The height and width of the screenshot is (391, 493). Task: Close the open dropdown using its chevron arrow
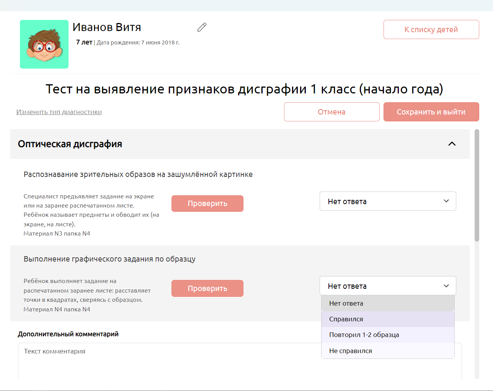(x=446, y=286)
